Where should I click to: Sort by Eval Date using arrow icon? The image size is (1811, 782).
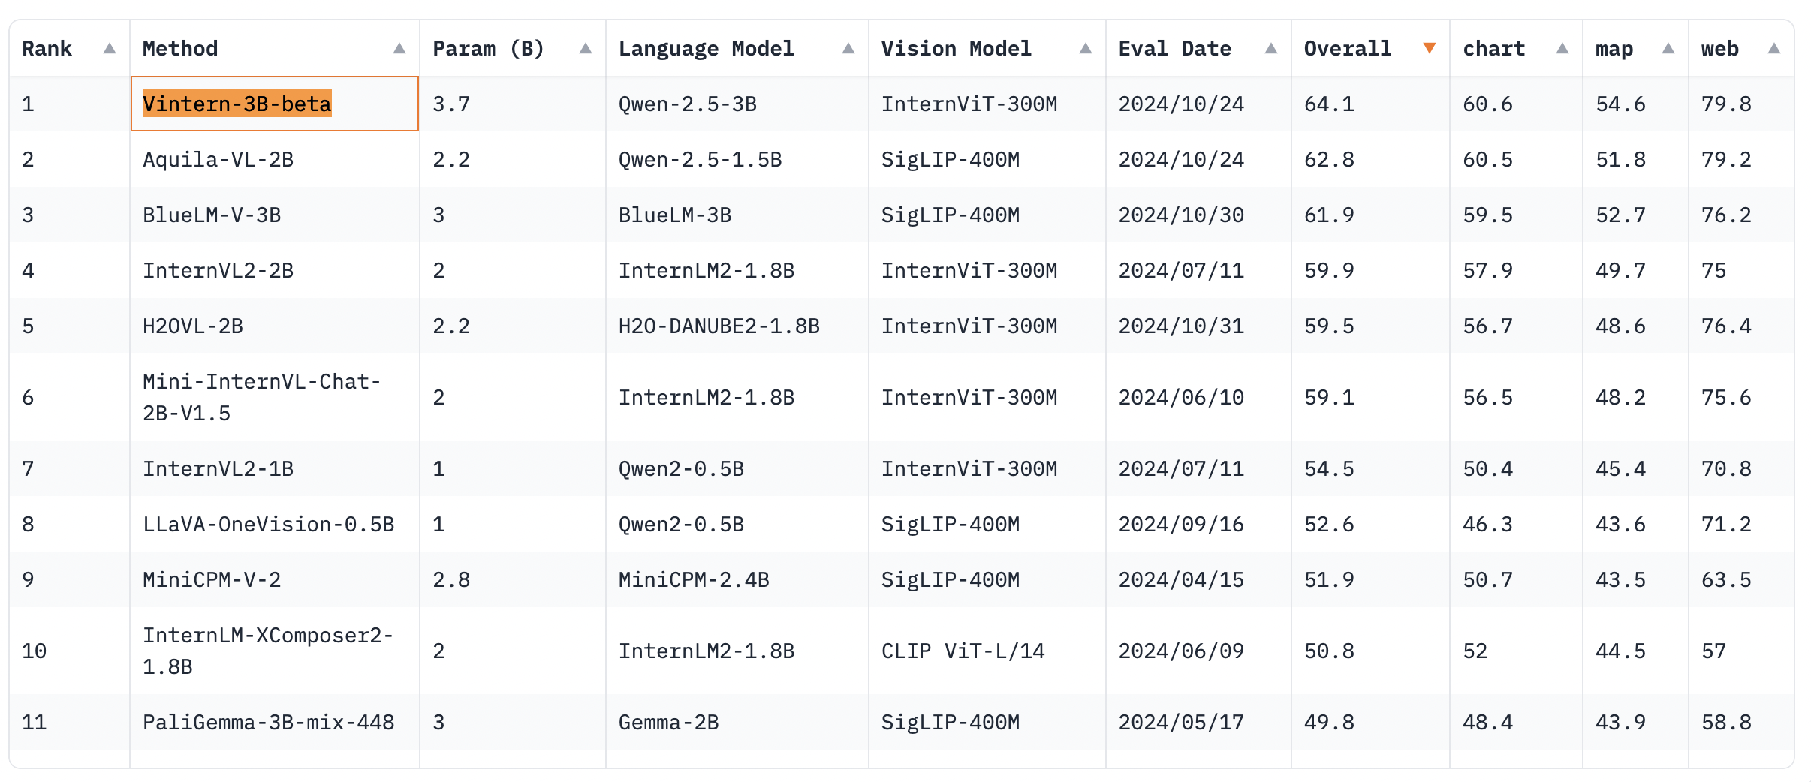pyautogui.click(x=1271, y=49)
